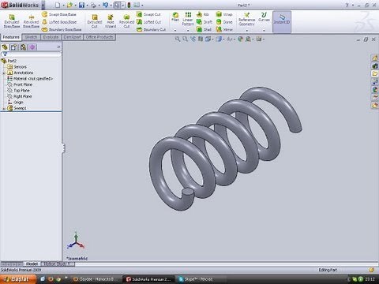The width and height of the screenshot is (379, 284).
Task: Choose the Swept Cut feature
Action: 148,14
